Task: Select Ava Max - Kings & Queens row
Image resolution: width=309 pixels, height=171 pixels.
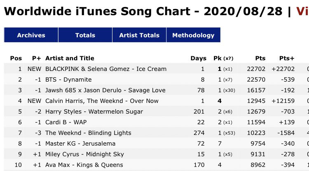Action: [157, 165]
